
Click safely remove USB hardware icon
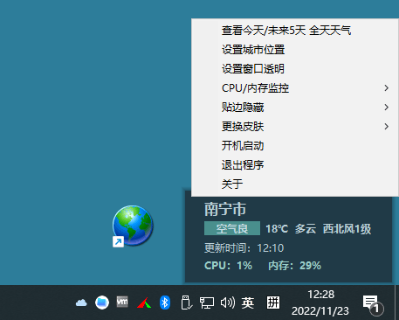click(x=186, y=303)
